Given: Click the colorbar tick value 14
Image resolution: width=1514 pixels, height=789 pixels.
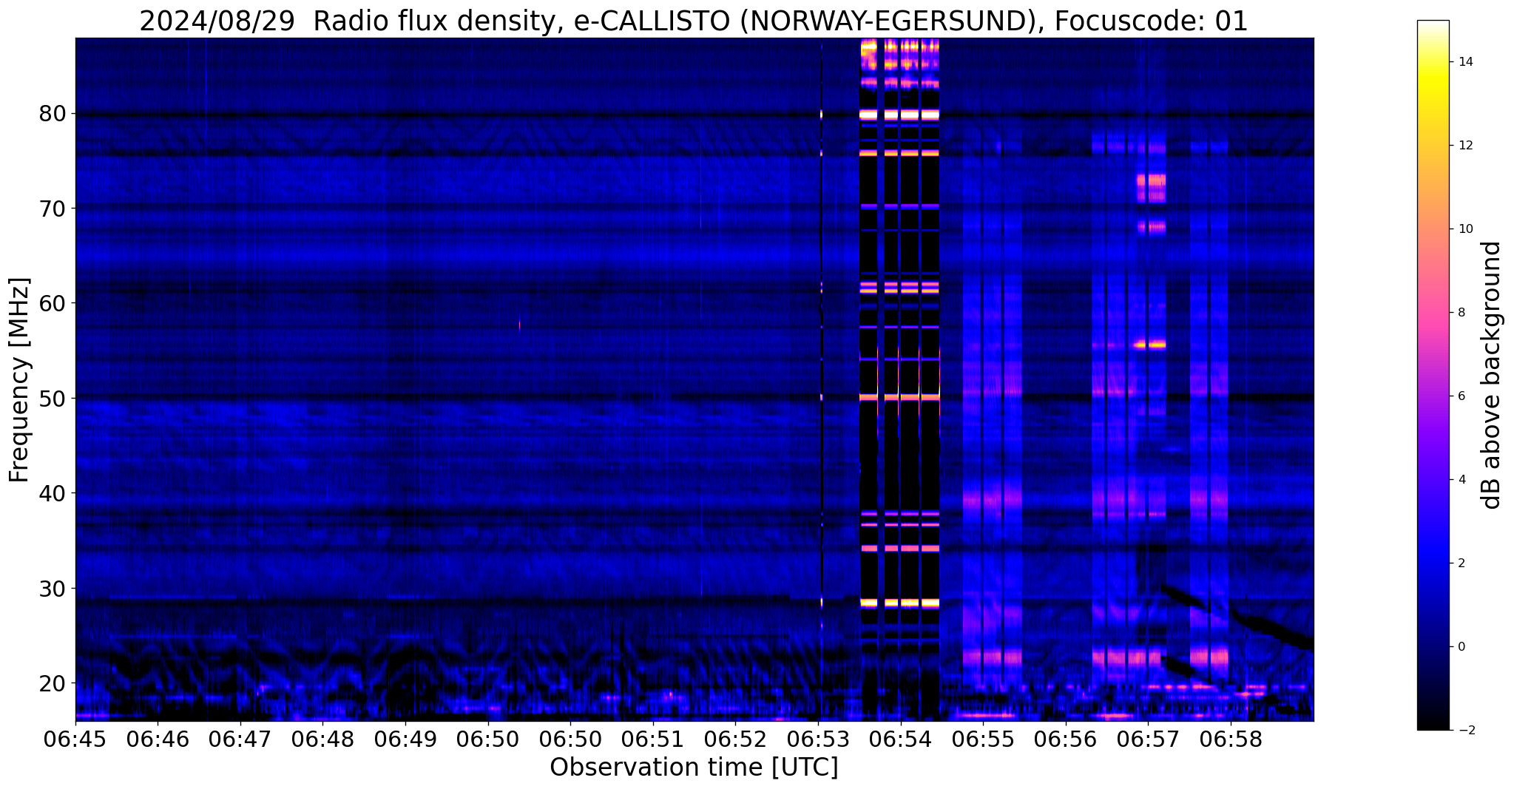Looking at the screenshot, I should pos(1464,62).
